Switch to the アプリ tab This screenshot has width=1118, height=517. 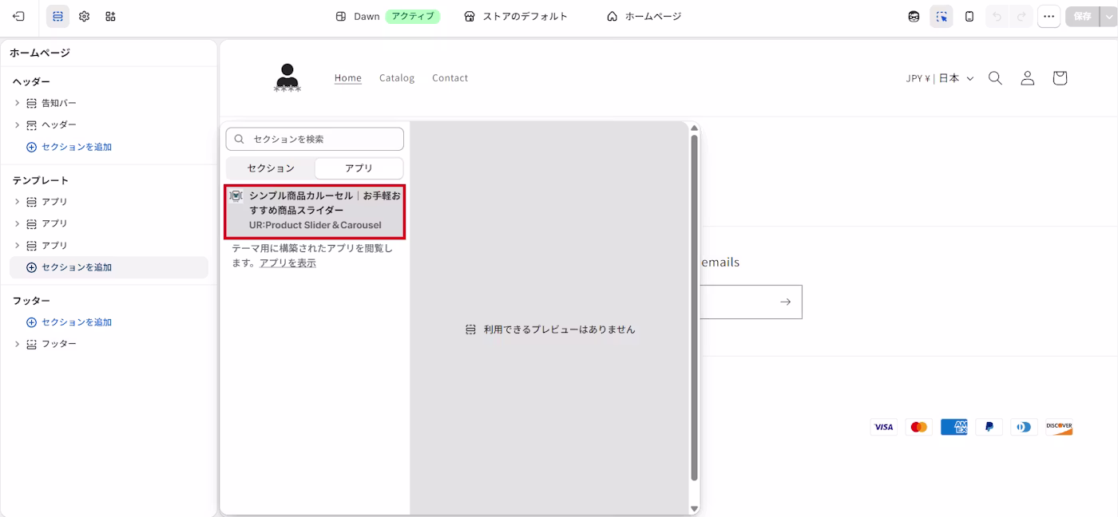(359, 168)
